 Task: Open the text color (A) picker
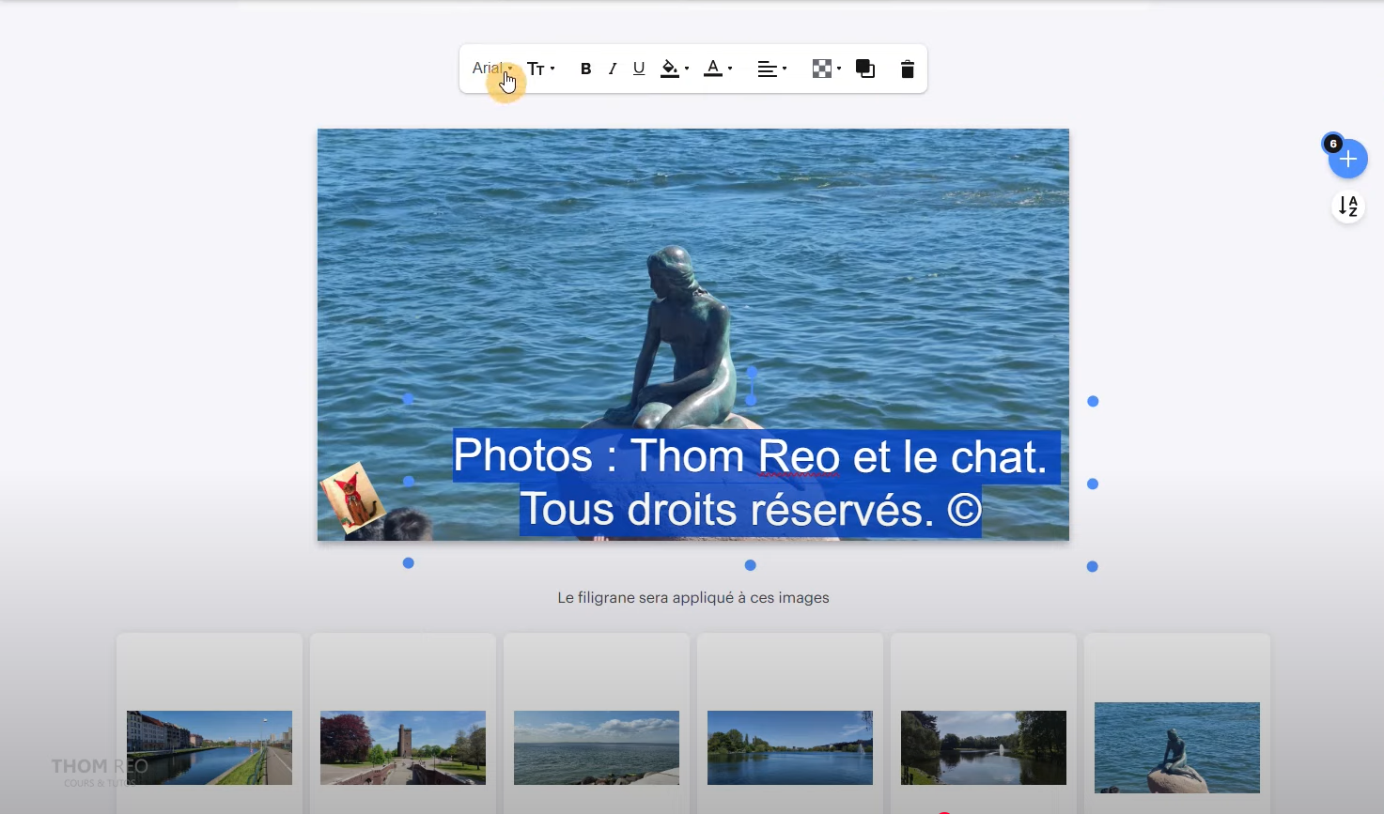pos(718,69)
